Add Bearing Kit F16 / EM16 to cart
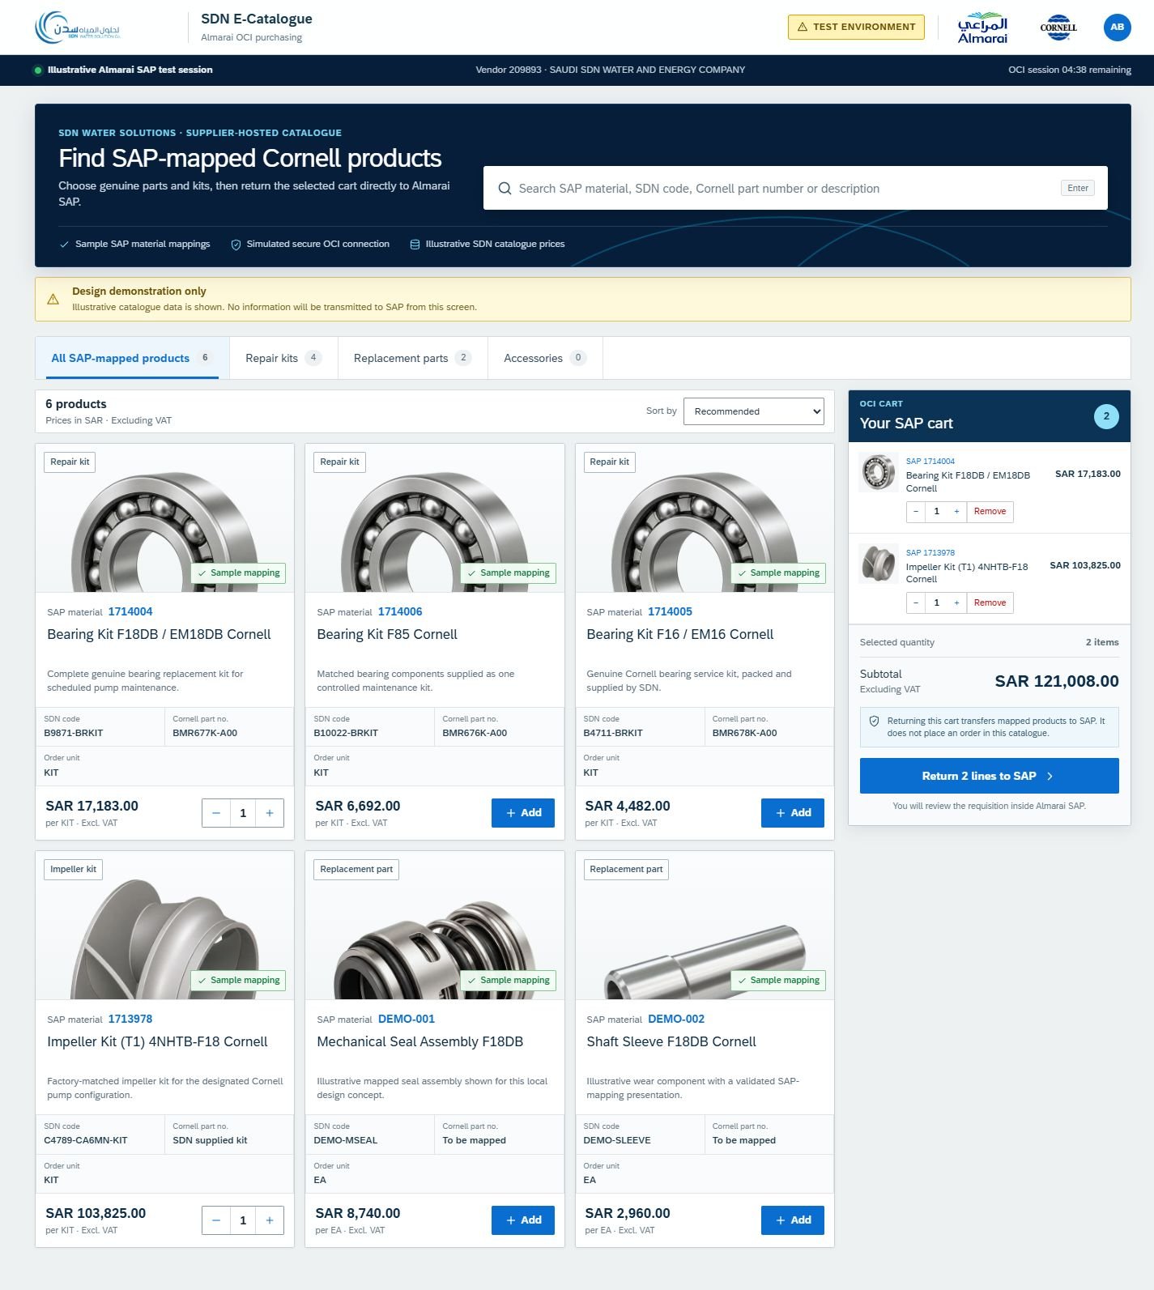This screenshot has height=1290, width=1154. pyautogui.click(x=793, y=813)
